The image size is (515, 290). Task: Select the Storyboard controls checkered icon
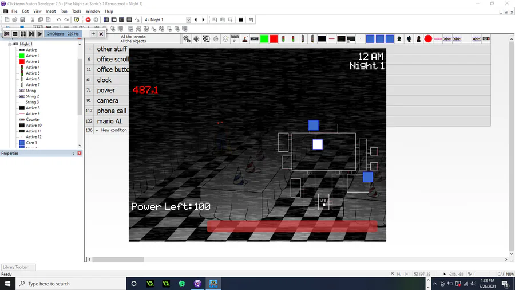[x=206, y=39]
